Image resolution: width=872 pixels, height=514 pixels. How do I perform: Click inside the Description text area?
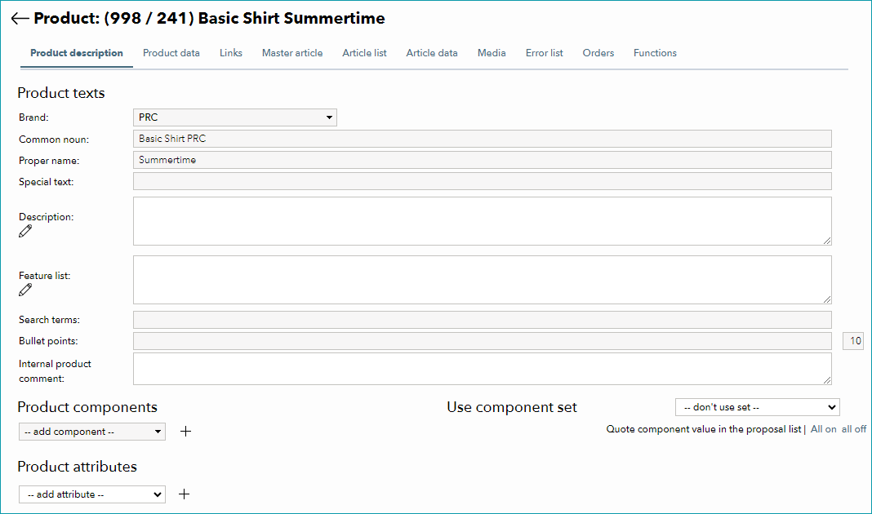point(483,221)
